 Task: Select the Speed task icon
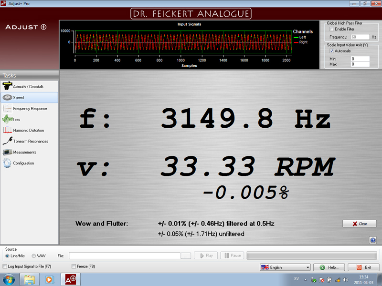click(x=8, y=98)
